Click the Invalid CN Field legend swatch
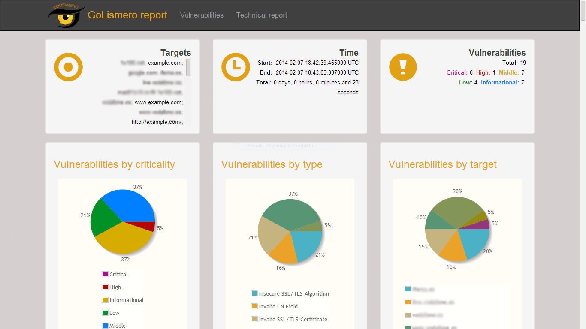Viewport: 586px width, 329px height. (254, 306)
